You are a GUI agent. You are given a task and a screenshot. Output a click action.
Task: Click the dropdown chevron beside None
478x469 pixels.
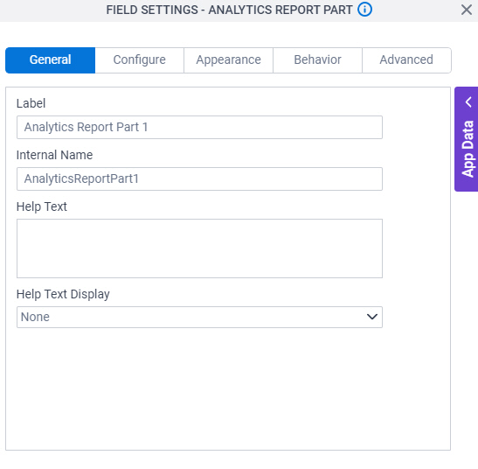coord(372,317)
